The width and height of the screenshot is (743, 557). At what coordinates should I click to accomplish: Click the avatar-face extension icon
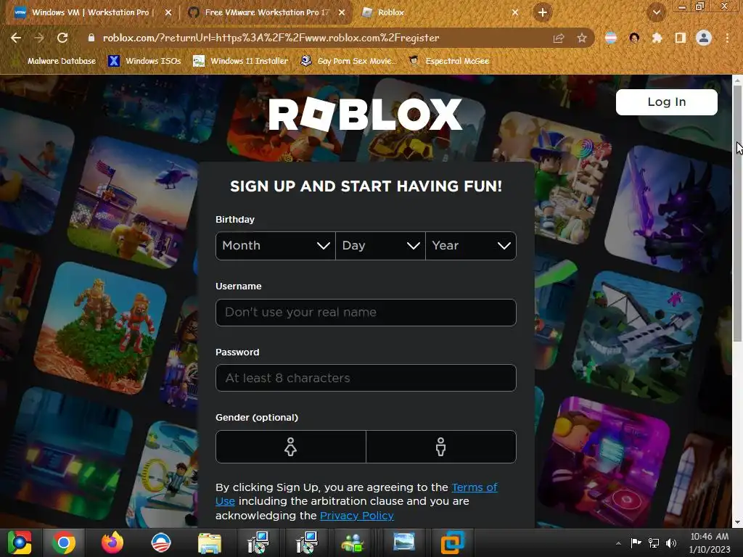634,38
